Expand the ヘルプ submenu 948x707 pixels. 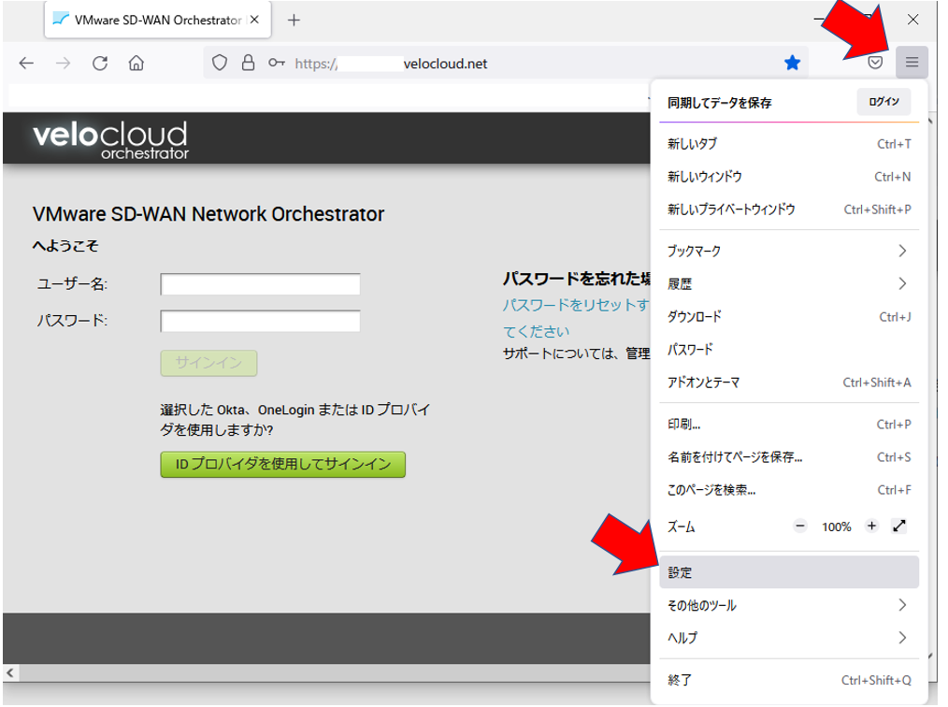coord(789,638)
